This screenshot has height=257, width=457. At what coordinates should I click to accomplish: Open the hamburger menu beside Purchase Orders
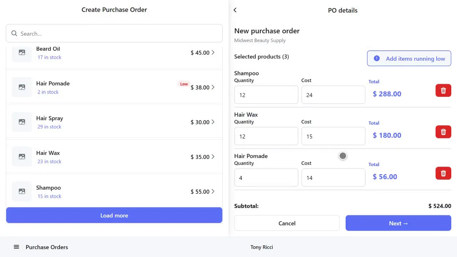(x=16, y=247)
